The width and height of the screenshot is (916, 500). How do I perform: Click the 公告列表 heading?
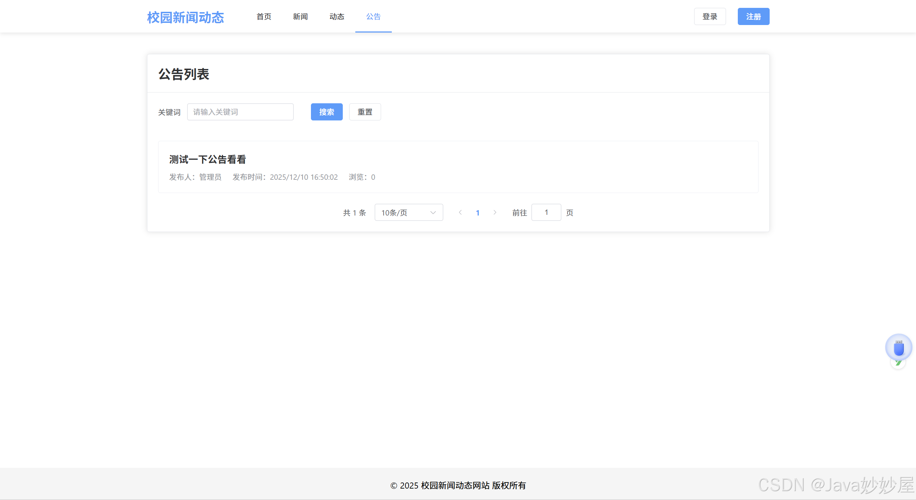click(x=184, y=74)
